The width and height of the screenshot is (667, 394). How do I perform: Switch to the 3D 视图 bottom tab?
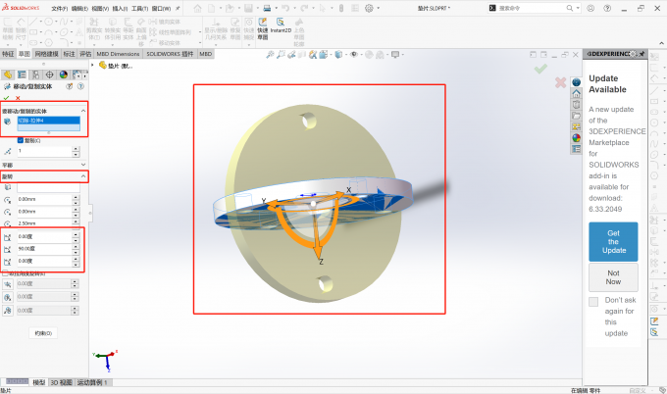[x=61, y=382]
